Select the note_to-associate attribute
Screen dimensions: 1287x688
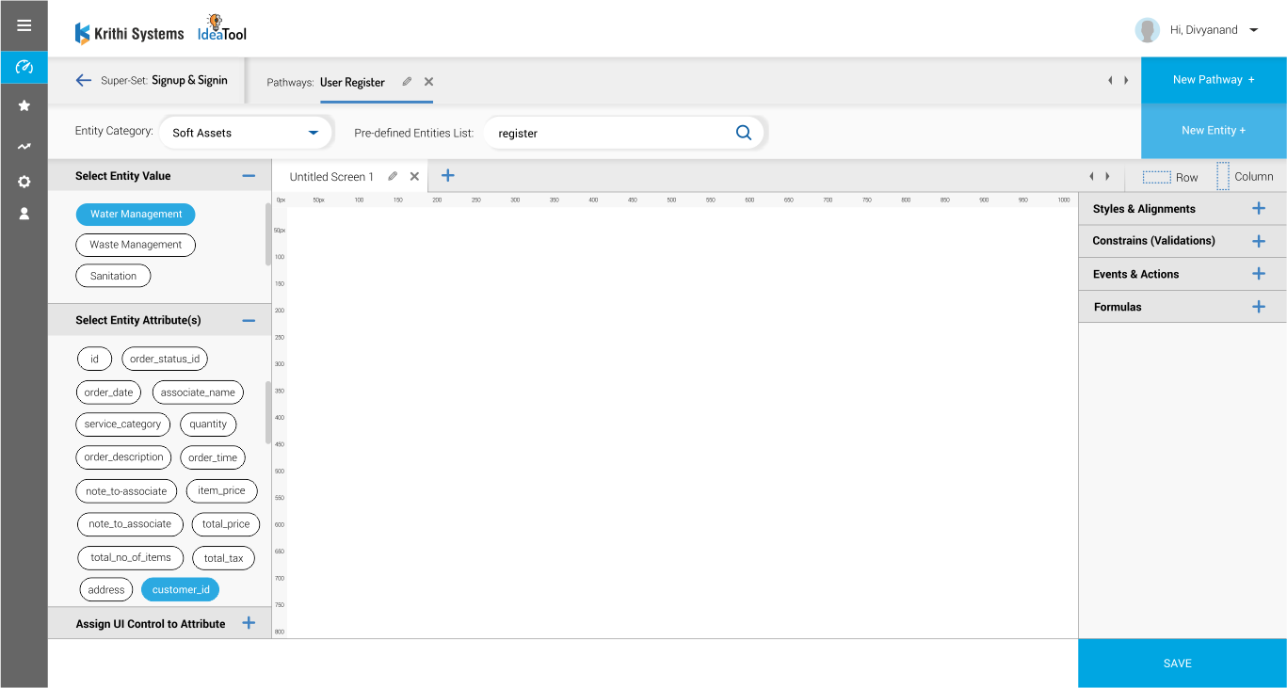click(126, 491)
